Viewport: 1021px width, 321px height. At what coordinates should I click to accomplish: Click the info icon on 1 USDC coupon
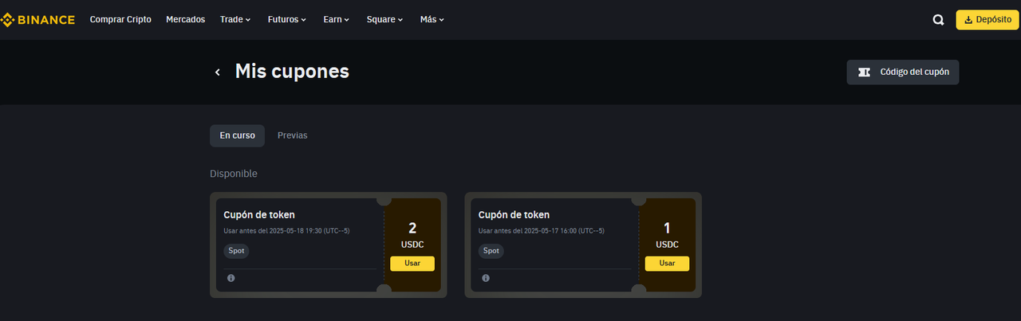(x=486, y=278)
